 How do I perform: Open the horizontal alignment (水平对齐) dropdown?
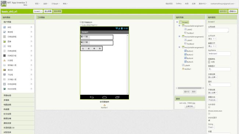click(x=212, y=39)
